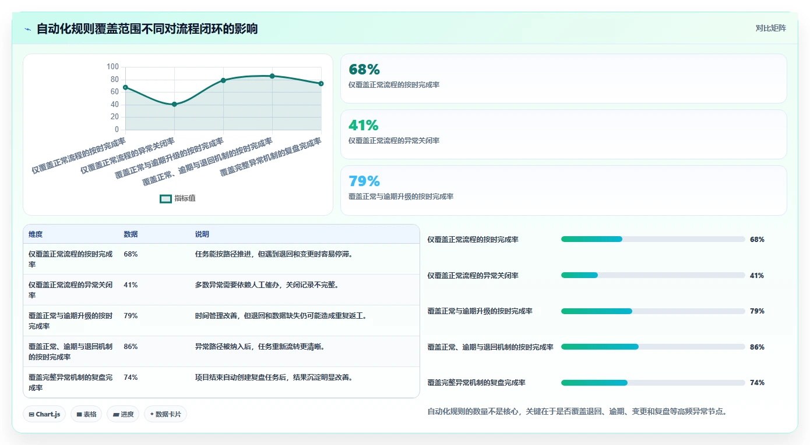Click the table description '项目结束自动创建复盘任务后，结果沉淀明显改善。'

point(274,378)
